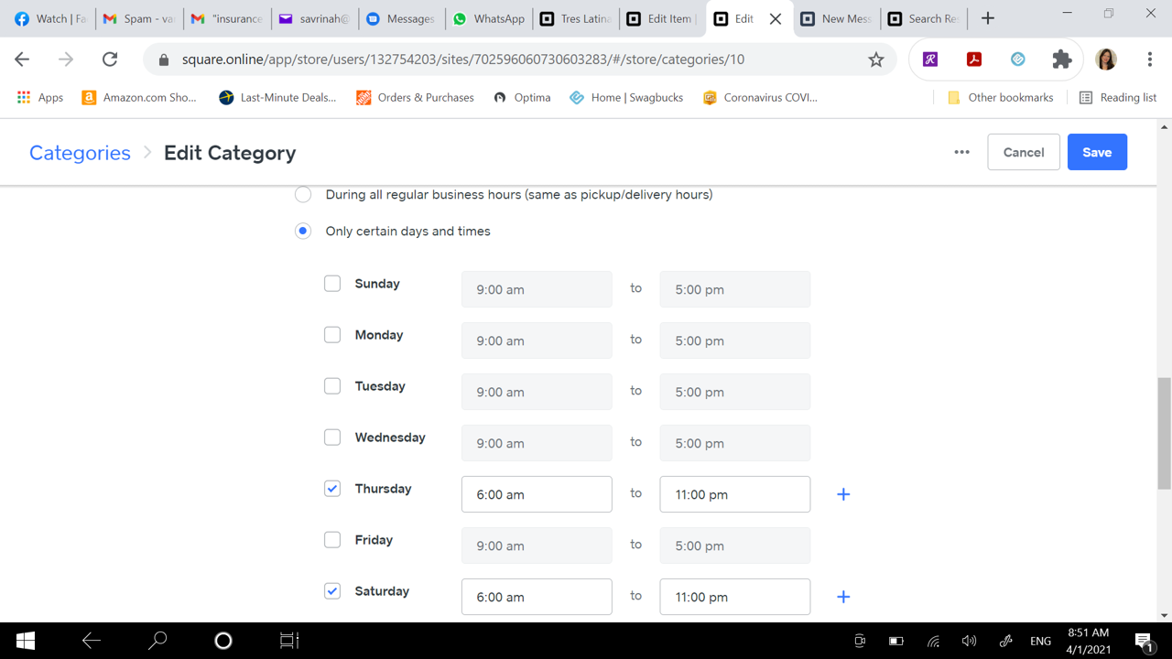1172x659 pixels.
Task: Open the Windows Start menu
Action: coord(26,641)
